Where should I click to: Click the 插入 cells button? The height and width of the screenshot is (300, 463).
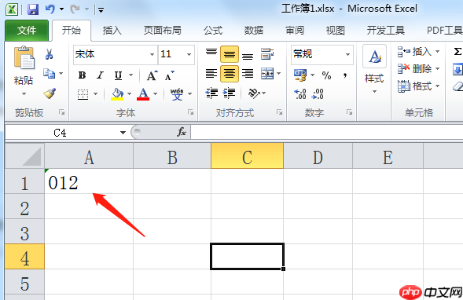pos(419,52)
